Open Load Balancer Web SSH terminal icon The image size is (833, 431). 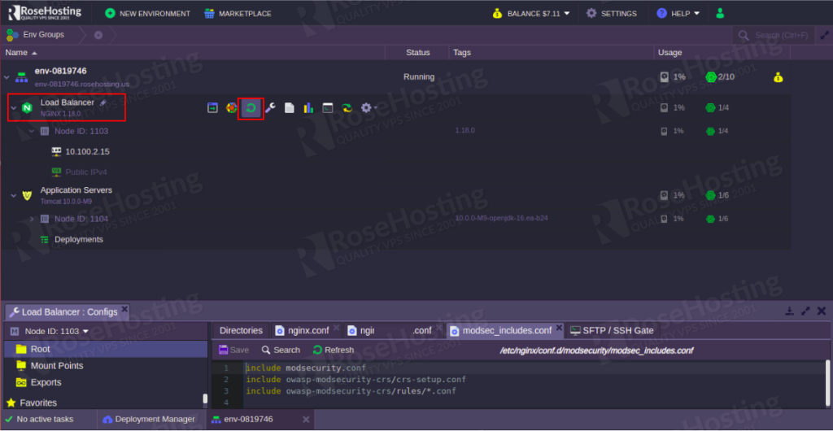(x=328, y=107)
